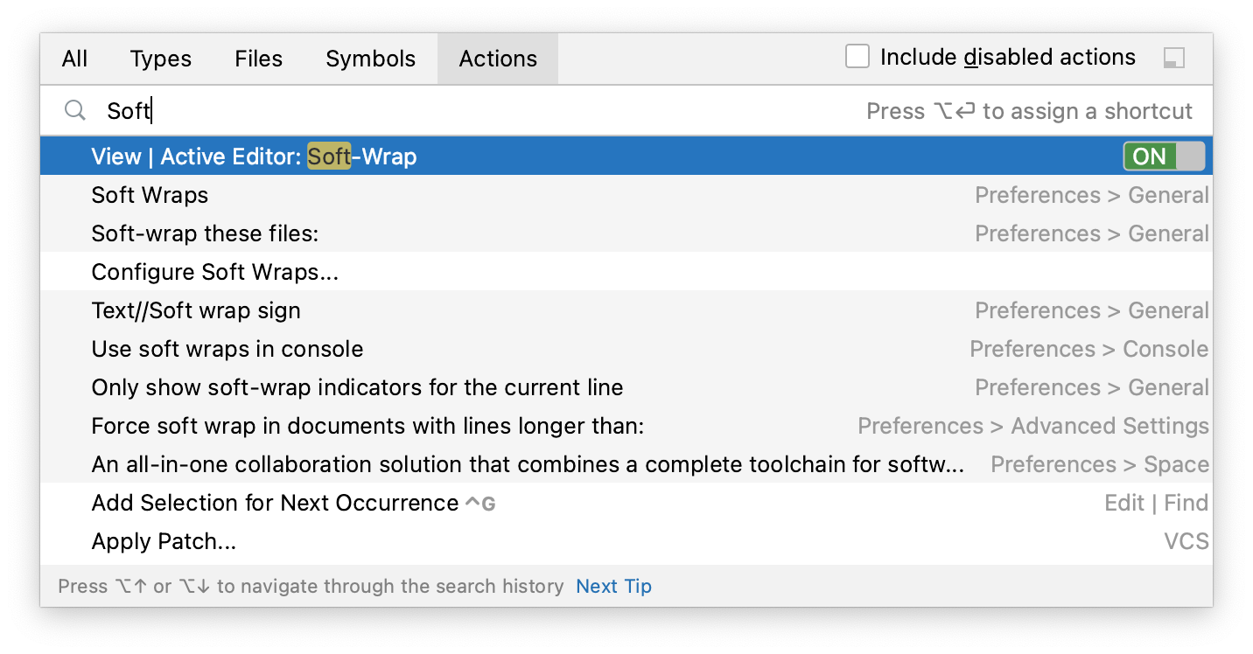Switch to the All tab

[x=75, y=59]
